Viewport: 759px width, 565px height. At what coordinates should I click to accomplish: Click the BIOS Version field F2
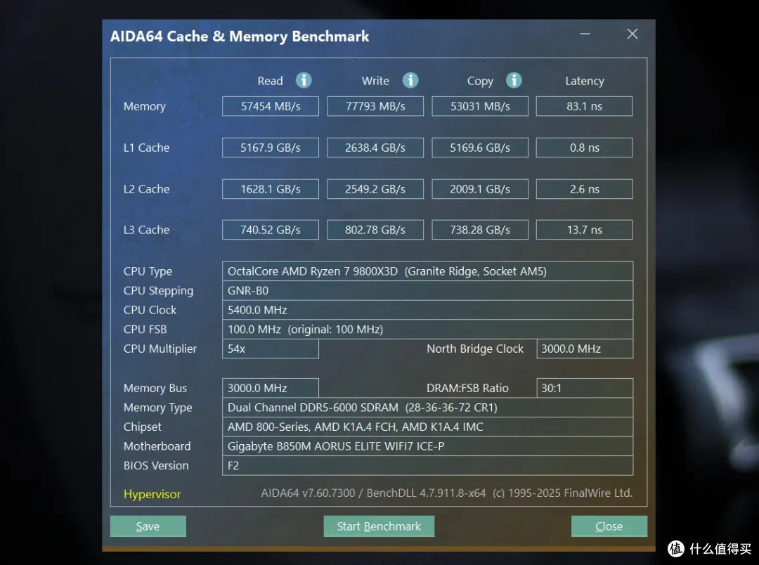427,466
